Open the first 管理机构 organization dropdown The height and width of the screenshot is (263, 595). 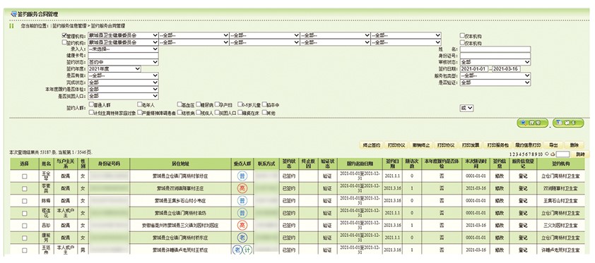tap(123, 35)
